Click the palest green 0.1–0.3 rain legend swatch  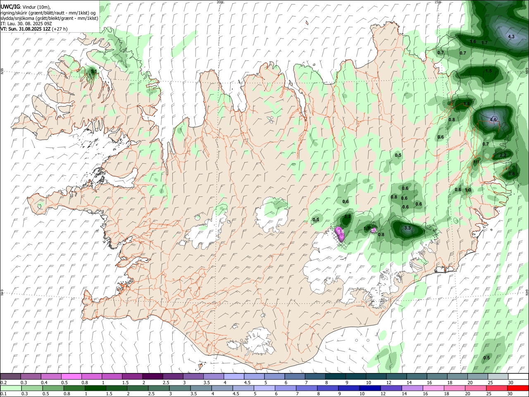coord(11,388)
